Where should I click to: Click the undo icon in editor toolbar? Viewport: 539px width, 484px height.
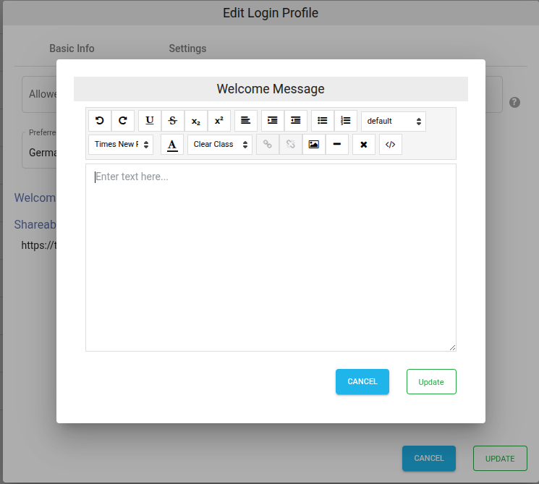click(x=100, y=121)
